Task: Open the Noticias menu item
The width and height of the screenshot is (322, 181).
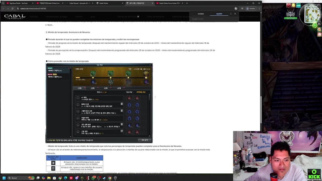Action: click(x=34, y=17)
